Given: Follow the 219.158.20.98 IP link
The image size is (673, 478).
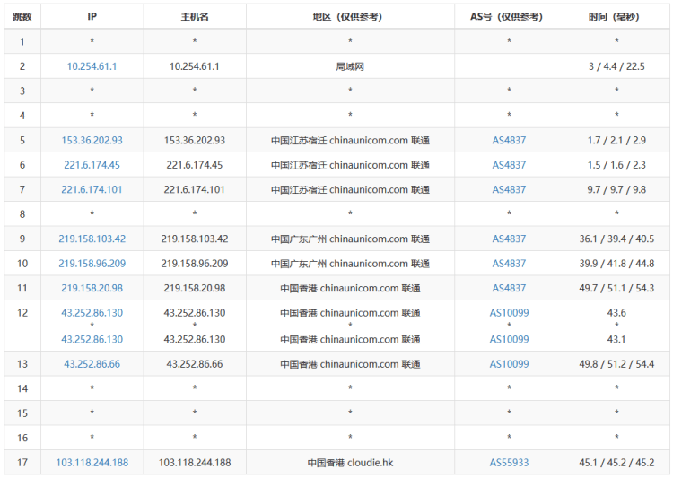Looking at the screenshot, I should click(92, 288).
